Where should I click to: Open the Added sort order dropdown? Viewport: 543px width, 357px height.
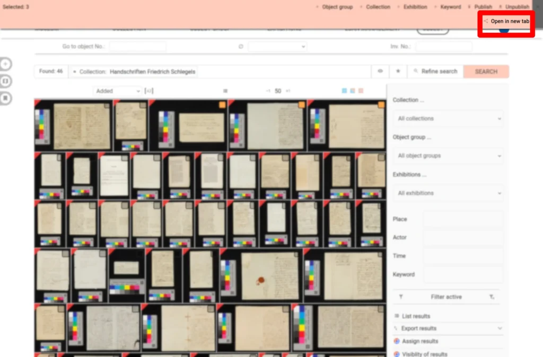click(117, 91)
